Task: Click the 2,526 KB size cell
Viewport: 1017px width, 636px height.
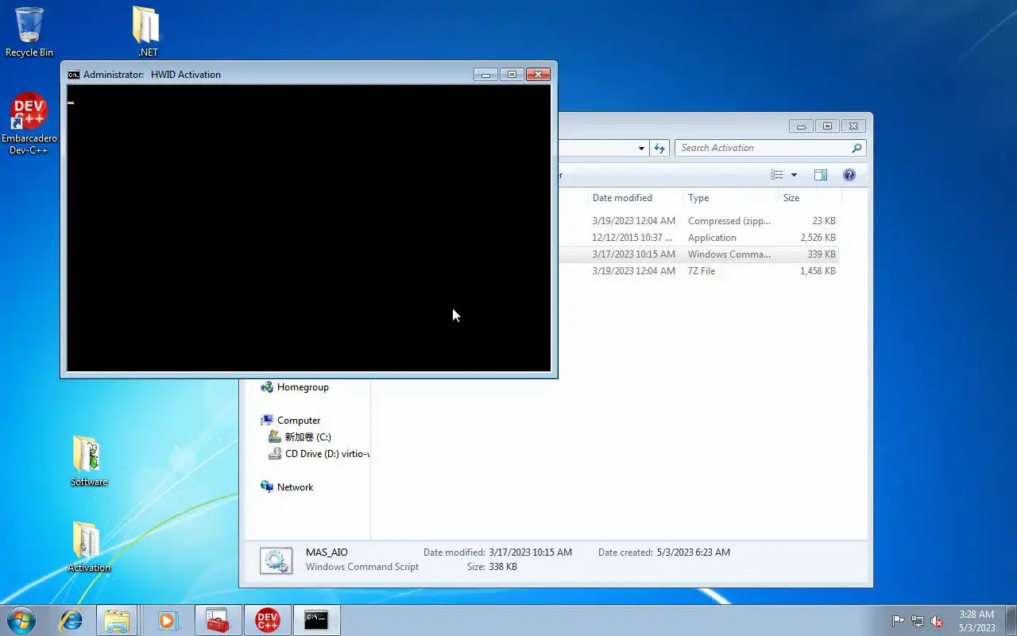Action: pos(818,238)
